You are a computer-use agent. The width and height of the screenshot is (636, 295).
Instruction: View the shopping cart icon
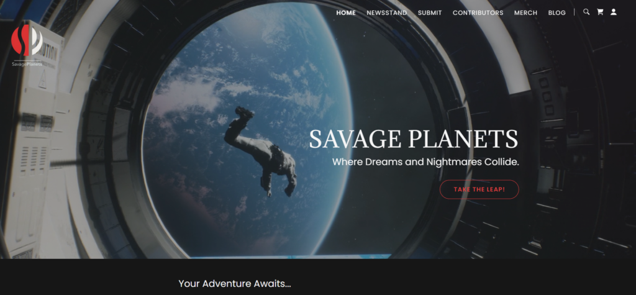coord(600,12)
